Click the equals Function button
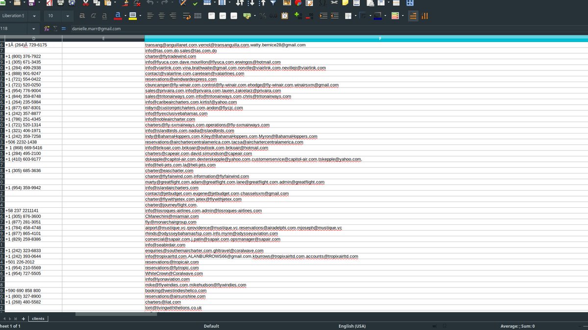The height and width of the screenshot is (330, 588). (x=64, y=29)
